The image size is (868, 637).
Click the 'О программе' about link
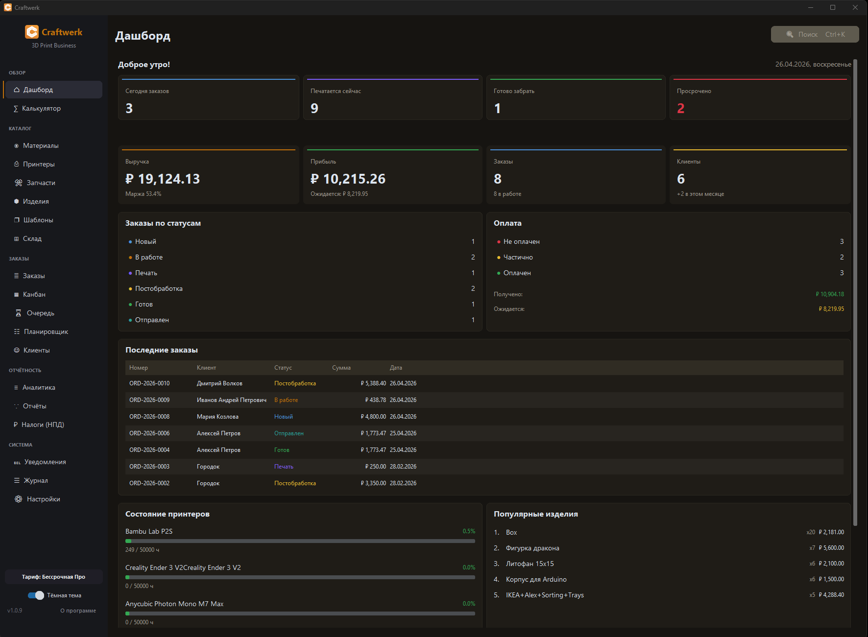tap(78, 611)
